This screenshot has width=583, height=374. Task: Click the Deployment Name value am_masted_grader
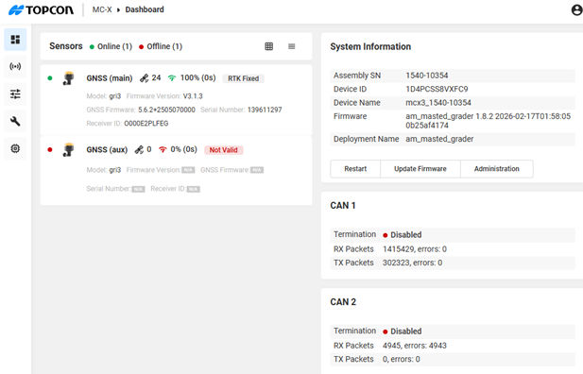click(x=439, y=139)
